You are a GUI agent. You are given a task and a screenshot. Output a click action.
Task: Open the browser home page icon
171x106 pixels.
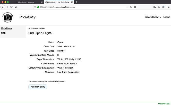(16, 7)
